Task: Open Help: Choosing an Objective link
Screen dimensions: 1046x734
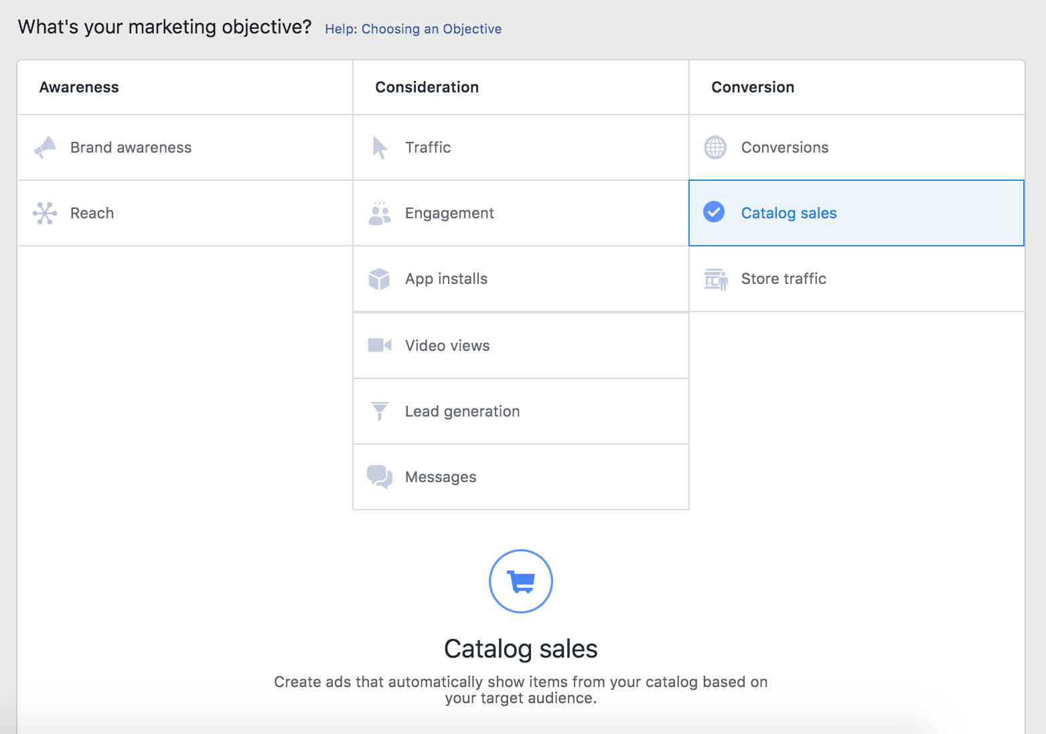Action: [413, 29]
